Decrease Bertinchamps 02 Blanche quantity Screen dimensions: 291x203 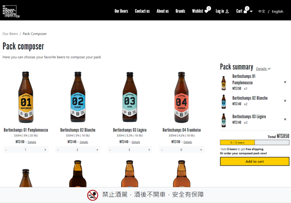click(58, 150)
